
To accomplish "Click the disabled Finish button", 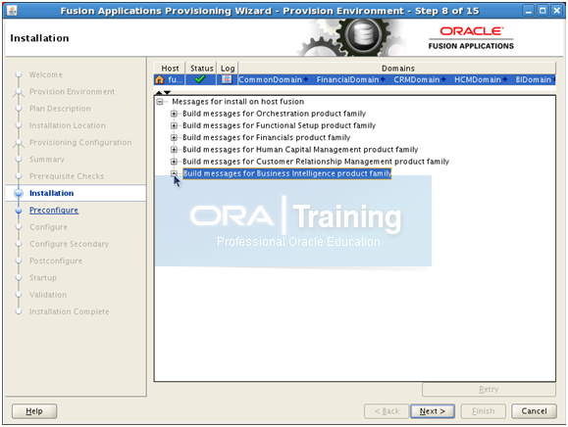I will pyautogui.click(x=483, y=411).
